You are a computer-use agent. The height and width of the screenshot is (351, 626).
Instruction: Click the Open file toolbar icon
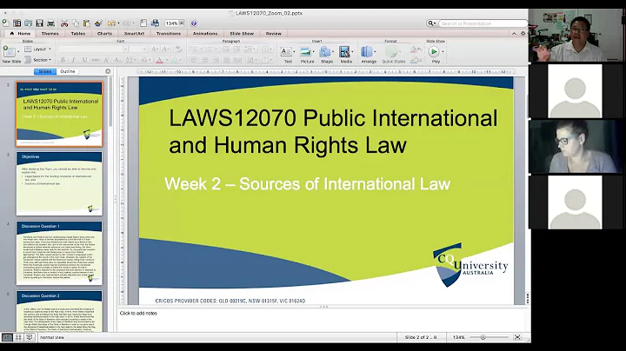pyautogui.click(x=28, y=23)
